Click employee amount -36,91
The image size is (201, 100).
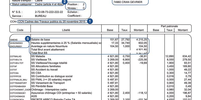tap(143, 56)
